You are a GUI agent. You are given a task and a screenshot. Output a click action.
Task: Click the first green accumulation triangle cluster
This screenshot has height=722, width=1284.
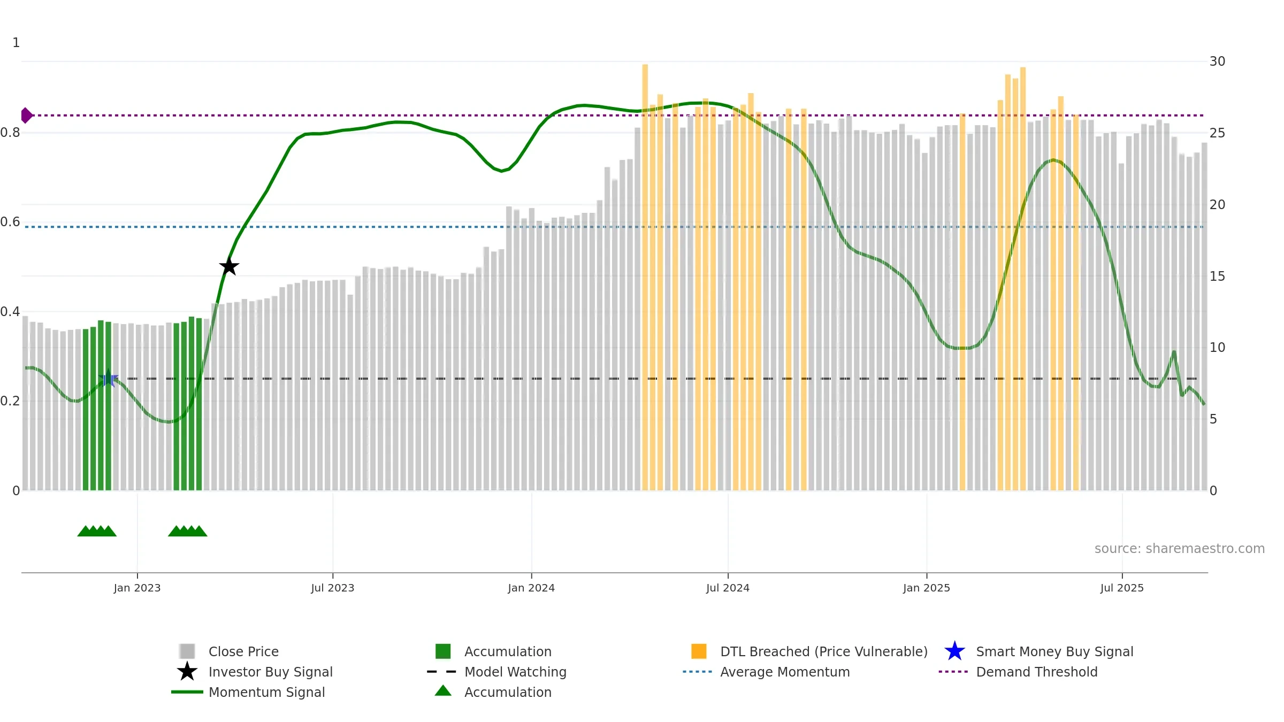(x=97, y=531)
